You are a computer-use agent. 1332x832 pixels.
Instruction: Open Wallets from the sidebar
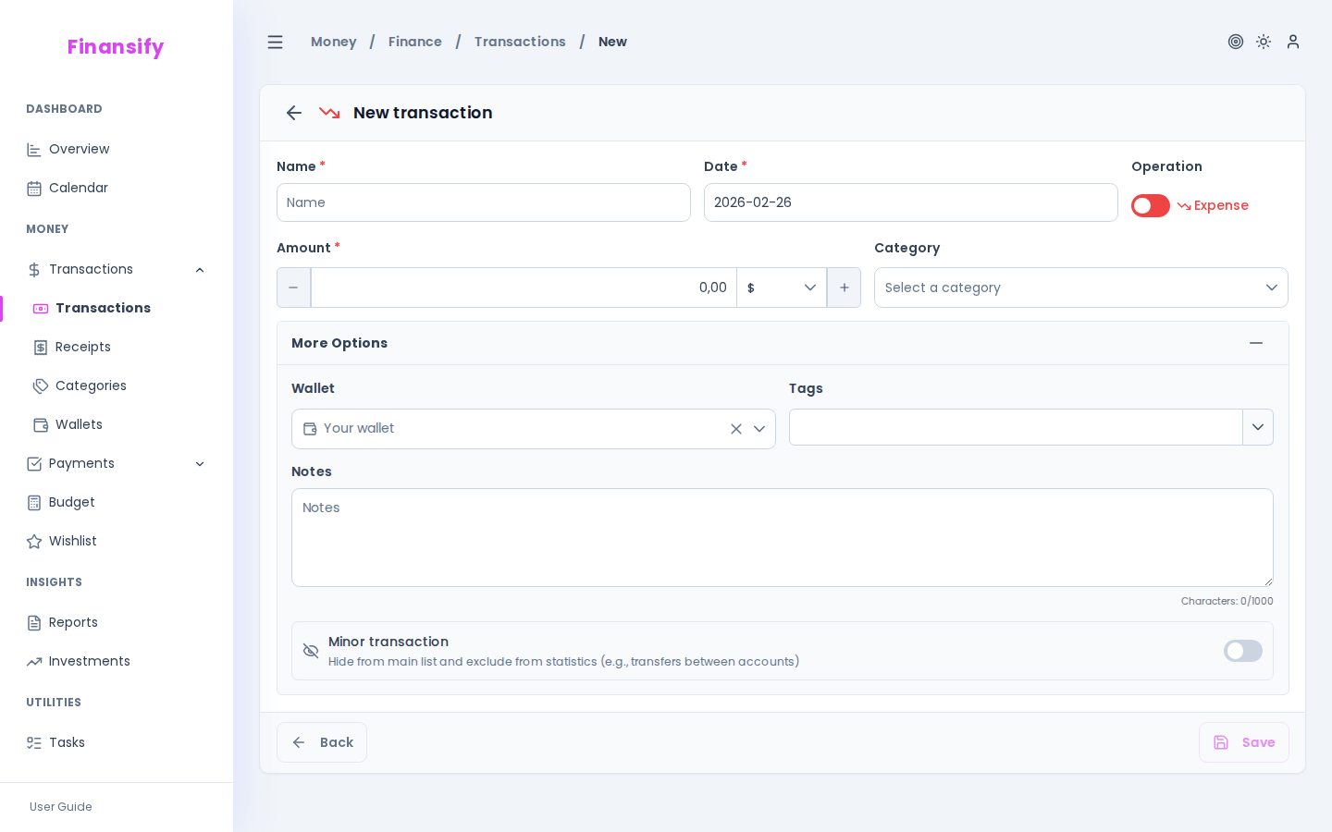coord(79,424)
